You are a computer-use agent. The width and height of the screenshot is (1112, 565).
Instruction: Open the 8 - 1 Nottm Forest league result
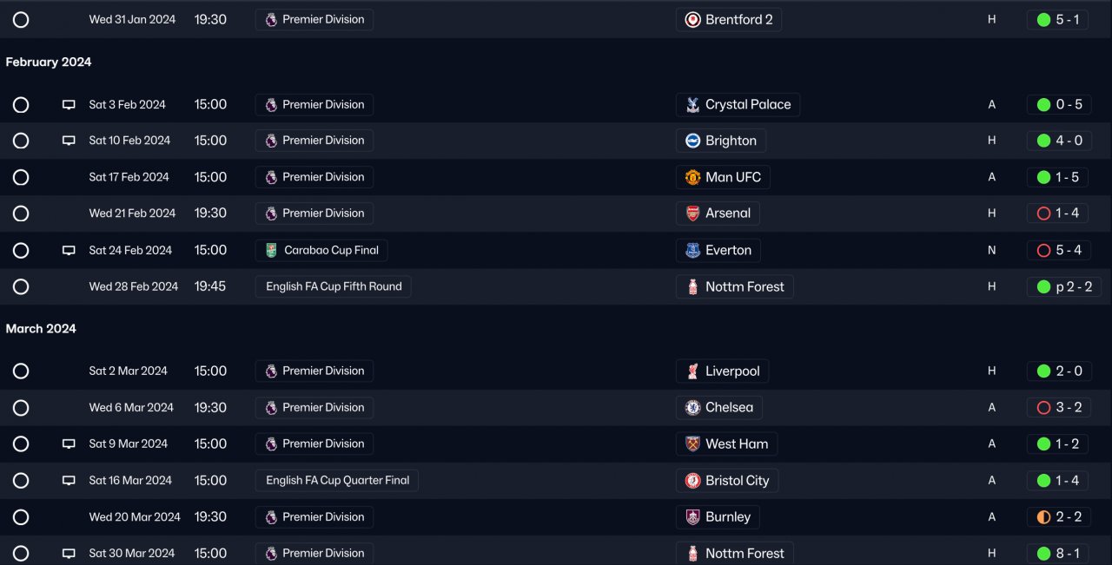pos(1057,553)
